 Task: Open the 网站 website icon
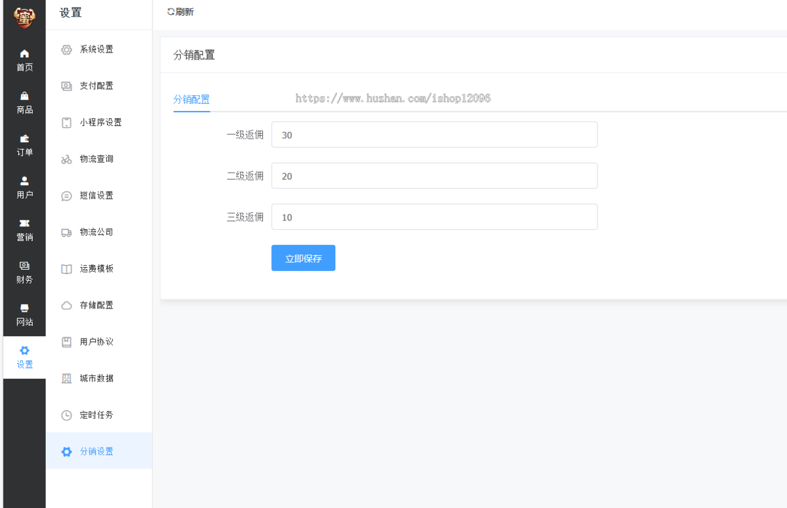(x=24, y=308)
